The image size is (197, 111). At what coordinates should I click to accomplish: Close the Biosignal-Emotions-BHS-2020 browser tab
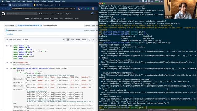coord(31,5)
